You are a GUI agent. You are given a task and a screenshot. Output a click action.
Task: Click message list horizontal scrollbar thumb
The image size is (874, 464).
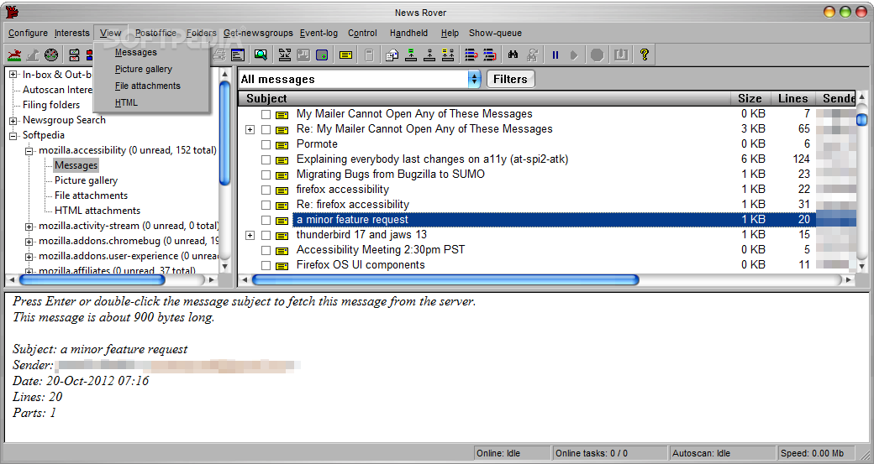pyautogui.click(x=445, y=279)
